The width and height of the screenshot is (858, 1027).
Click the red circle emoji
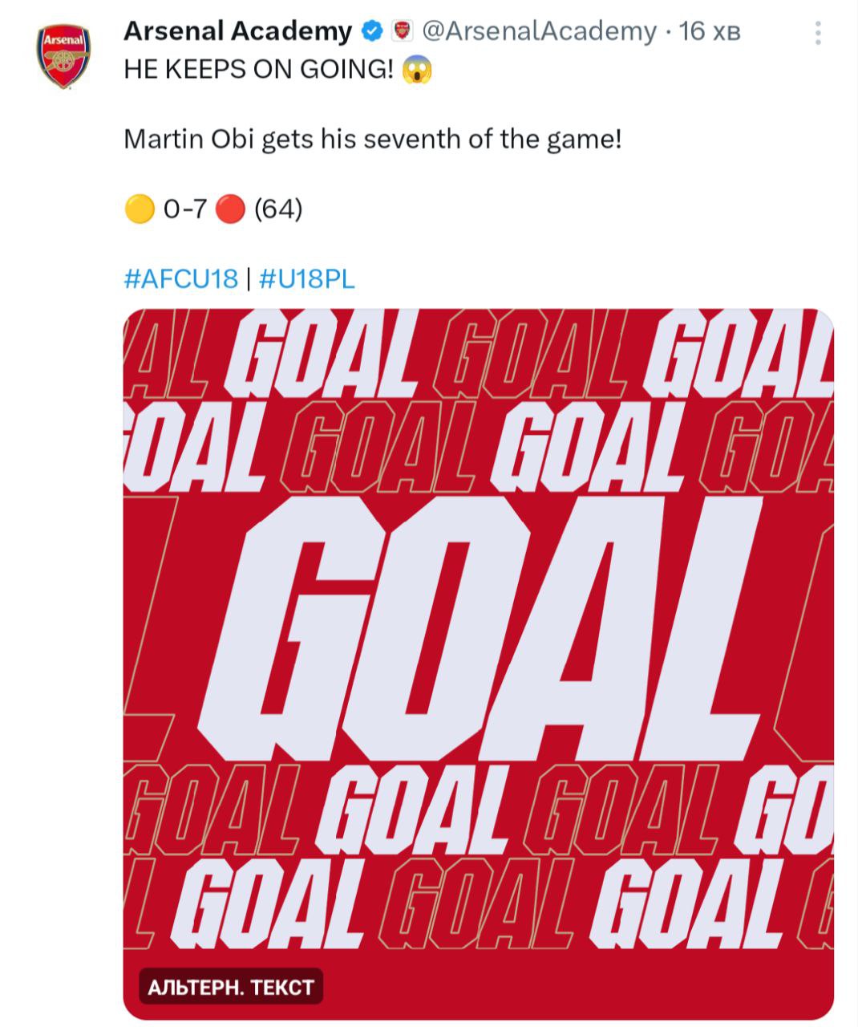(230, 210)
